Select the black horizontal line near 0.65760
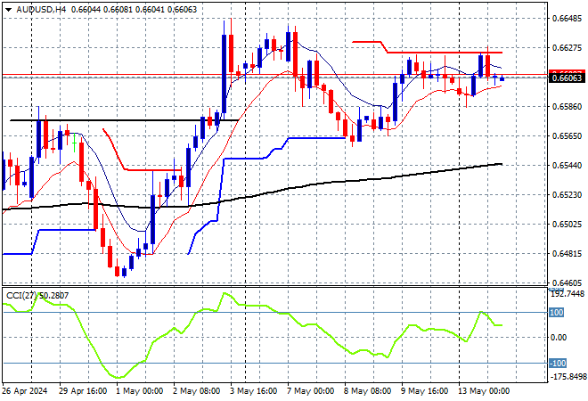Image resolution: width=588 pixels, height=401 pixels. tap(124, 120)
